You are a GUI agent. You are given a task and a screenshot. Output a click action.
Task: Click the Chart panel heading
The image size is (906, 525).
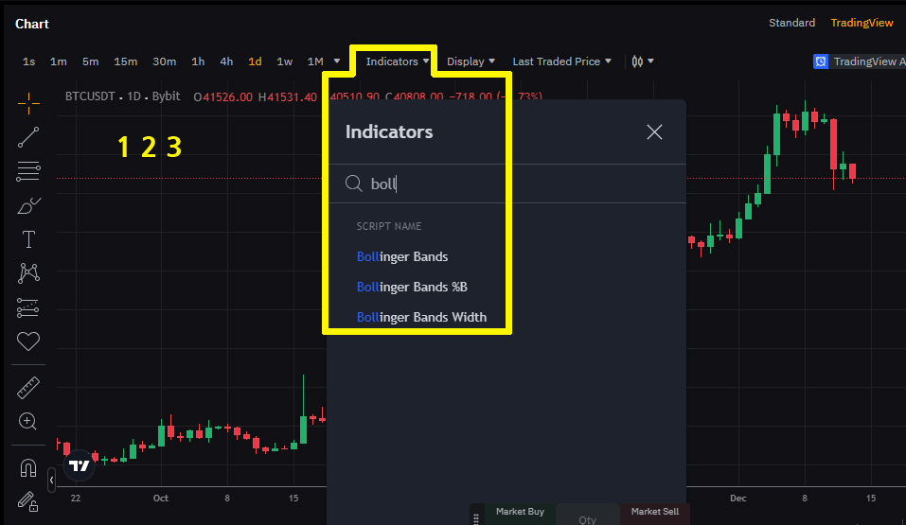[32, 24]
